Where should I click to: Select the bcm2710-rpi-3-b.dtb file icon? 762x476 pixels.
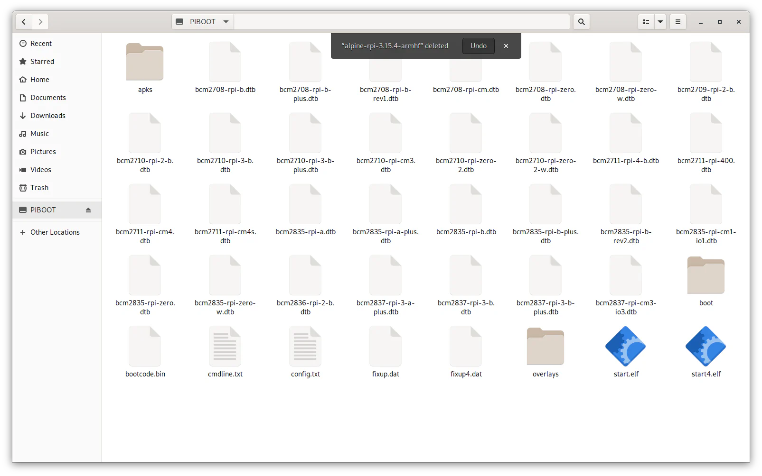225,133
